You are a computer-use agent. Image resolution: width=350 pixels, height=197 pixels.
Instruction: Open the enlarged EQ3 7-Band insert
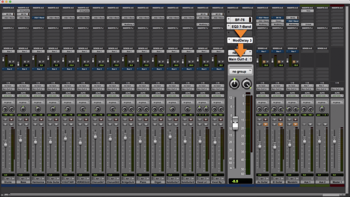(x=242, y=26)
